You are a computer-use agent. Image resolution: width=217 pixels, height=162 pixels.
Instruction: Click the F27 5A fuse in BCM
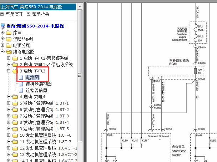198,71
